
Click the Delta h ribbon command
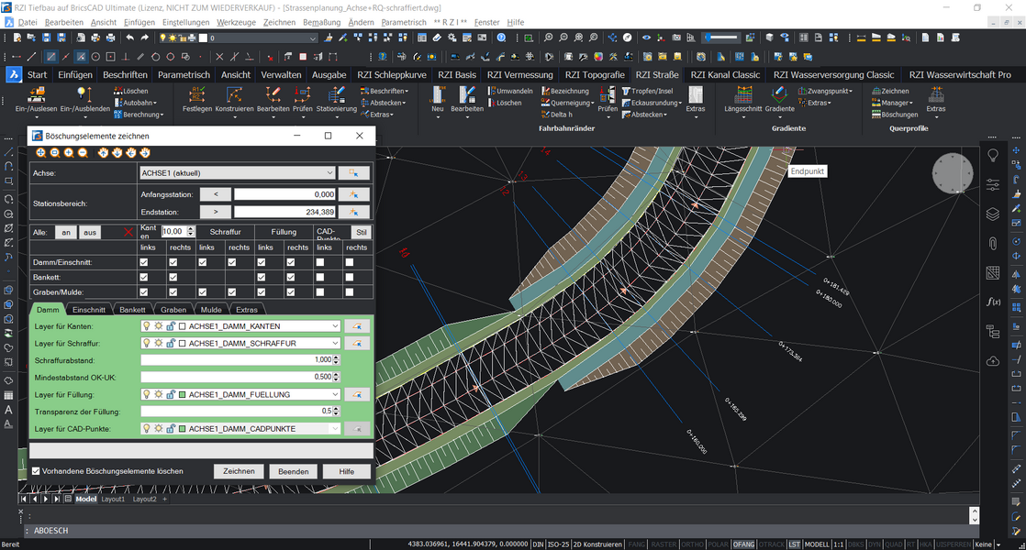(557, 115)
